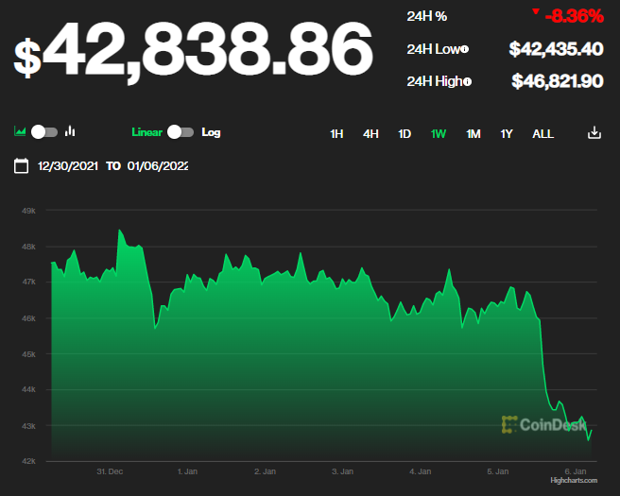Image resolution: width=620 pixels, height=496 pixels.
Task: Switch to the 1M time range
Action: [474, 134]
